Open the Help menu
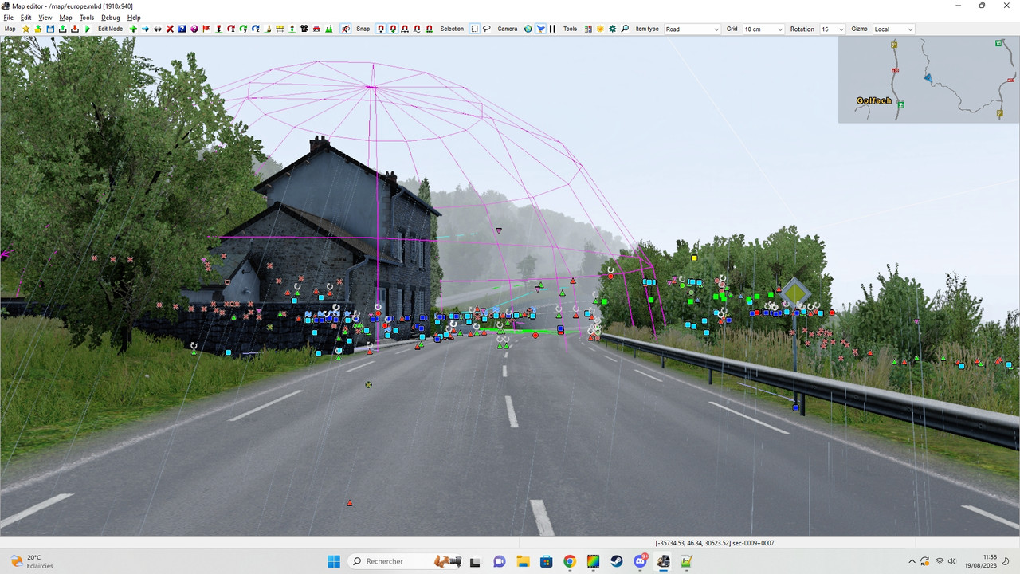 (134, 17)
